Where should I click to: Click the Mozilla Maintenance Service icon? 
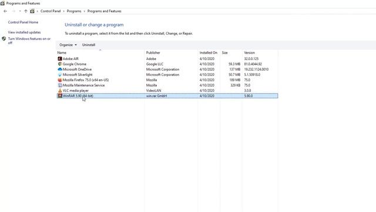(60, 85)
